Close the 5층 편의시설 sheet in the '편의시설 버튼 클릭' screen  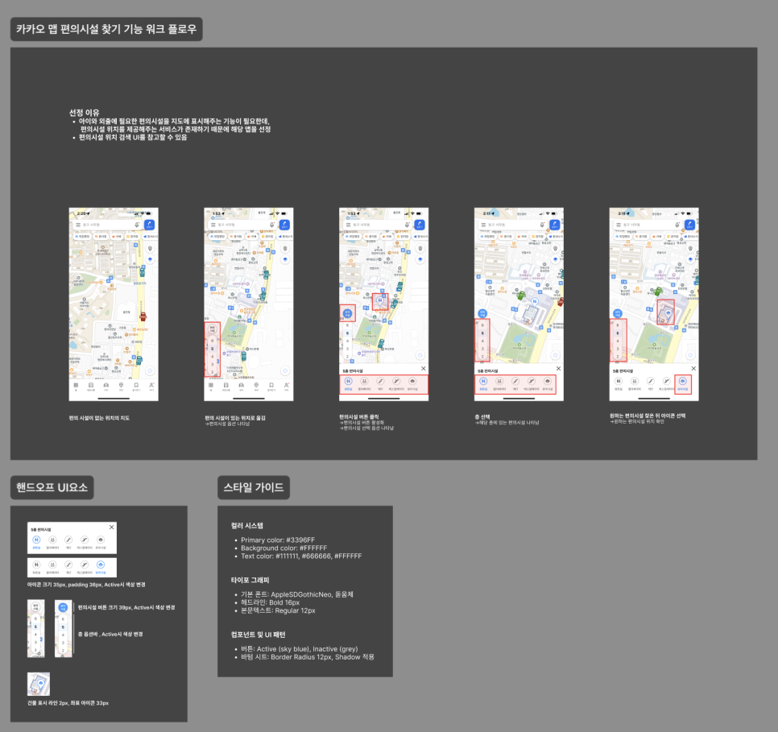coord(424,368)
